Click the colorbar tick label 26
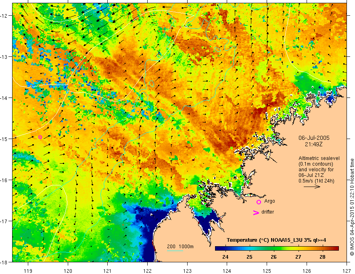 click(x=274, y=257)
